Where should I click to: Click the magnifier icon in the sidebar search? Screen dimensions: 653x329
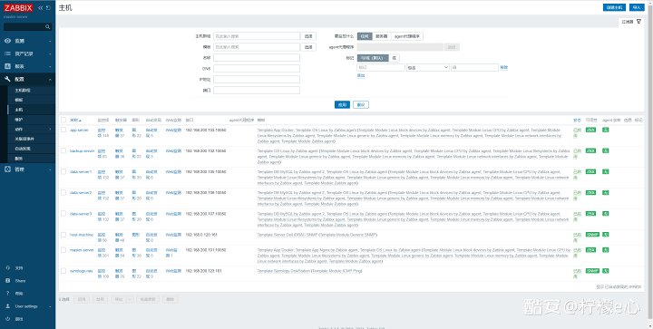[x=47, y=26]
